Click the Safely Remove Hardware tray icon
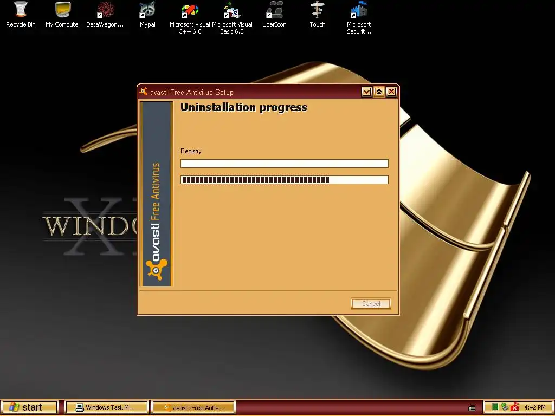This screenshot has height=416, width=555. pos(505,407)
